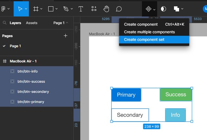The image size is (207, 140).
Task: Click the mask toggle icon
Action: pos(164,9)
